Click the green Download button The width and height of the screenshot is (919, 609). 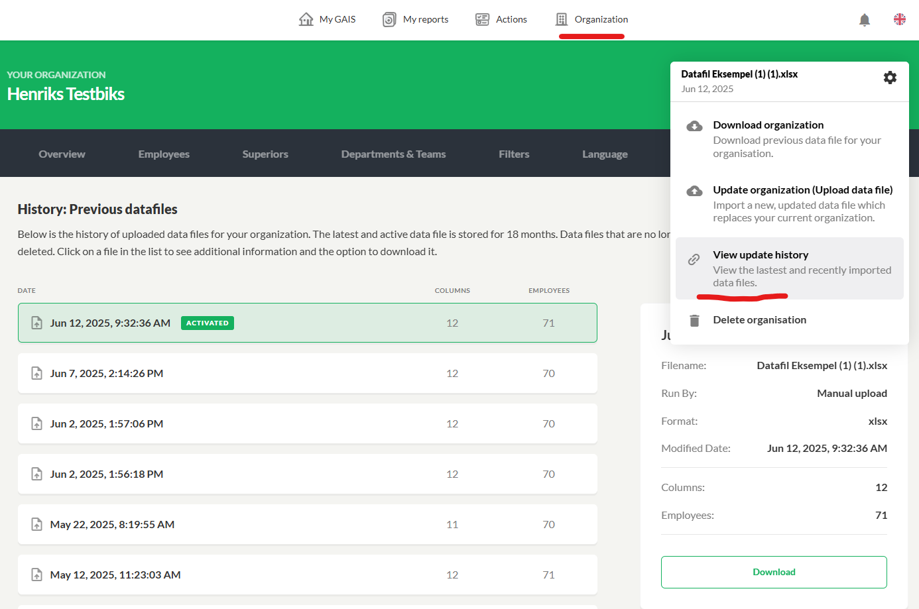coord(774,572)
